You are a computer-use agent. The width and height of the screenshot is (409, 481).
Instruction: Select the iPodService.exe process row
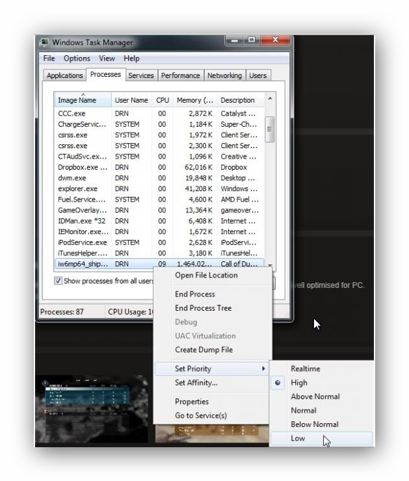coord(159,242)
